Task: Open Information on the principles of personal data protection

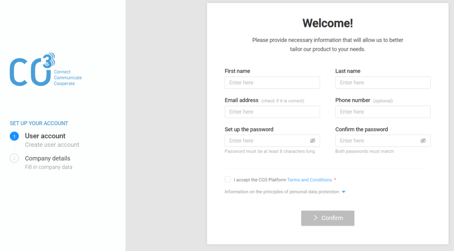Action: [x=282, y=192]
